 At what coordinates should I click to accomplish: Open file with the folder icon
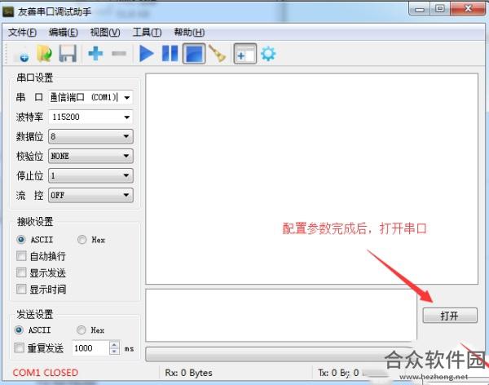[x=44, y=54]
